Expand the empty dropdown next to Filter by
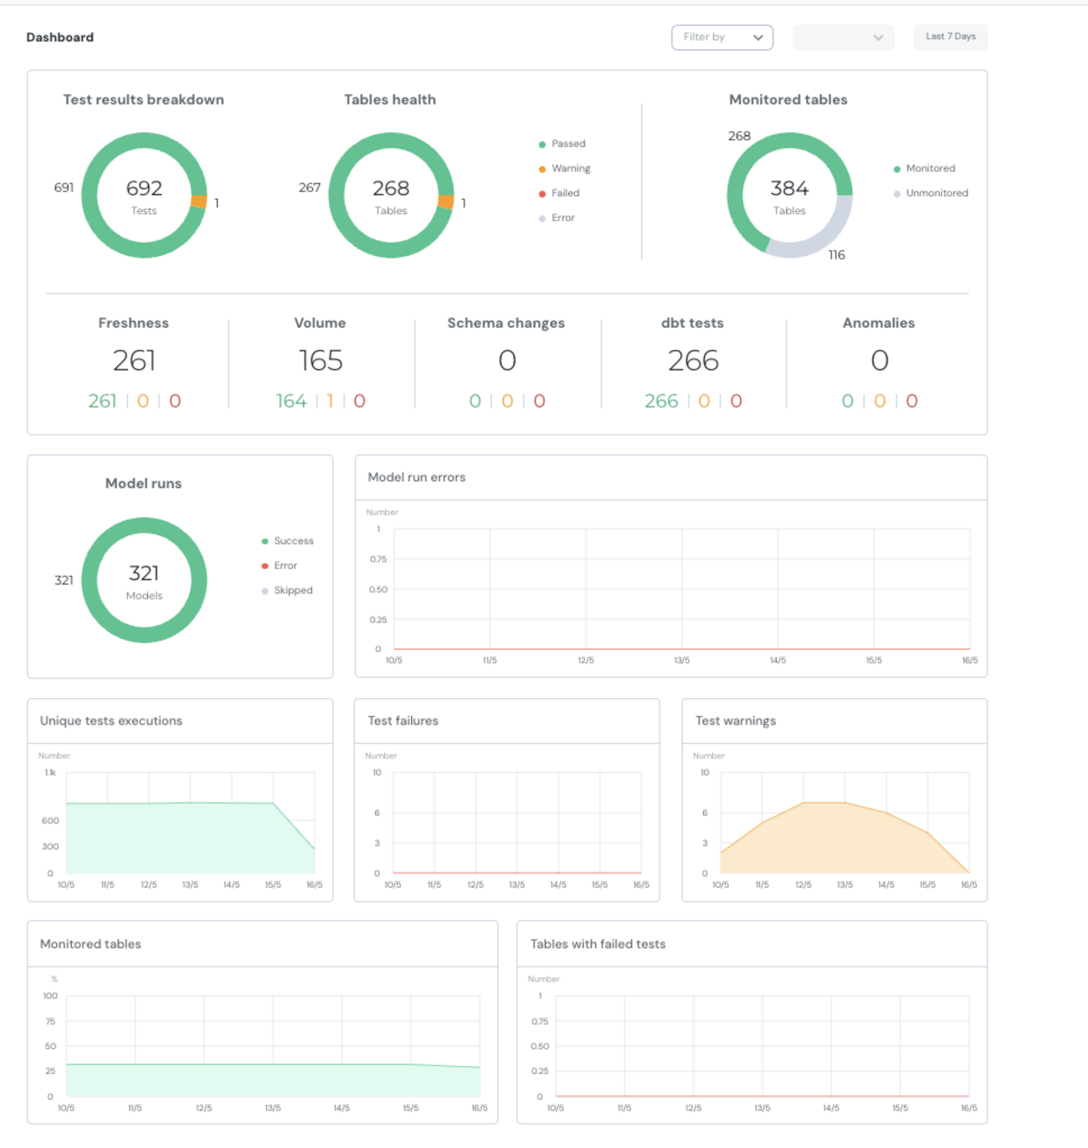The width and height of the screenshot is (1088, 1148). [x=843, y=37]
